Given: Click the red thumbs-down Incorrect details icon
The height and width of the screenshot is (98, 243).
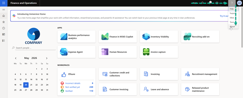Looking at the screenshot, I should pyautogui.click(x=62, y=83).
